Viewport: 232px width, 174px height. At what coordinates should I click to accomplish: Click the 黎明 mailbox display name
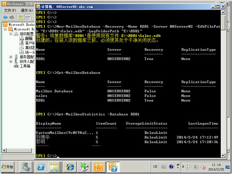pos(40,142)
